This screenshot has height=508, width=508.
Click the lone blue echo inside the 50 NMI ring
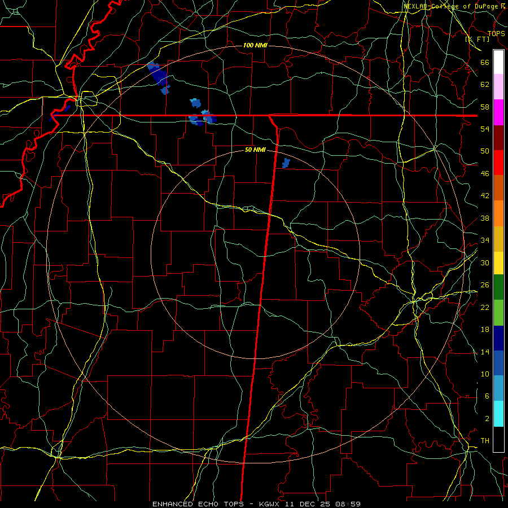point(286,163)
